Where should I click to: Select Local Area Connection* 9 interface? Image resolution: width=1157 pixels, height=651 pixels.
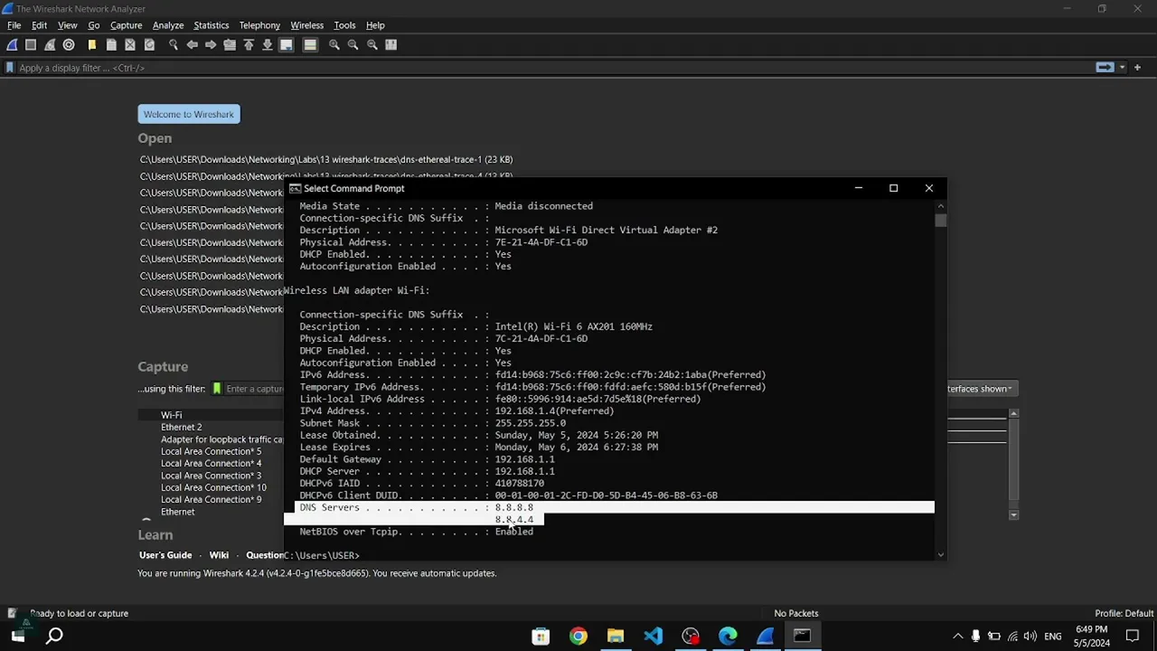(211, 499)
